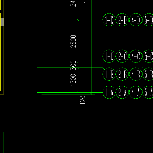The height and width of the screenshot is (153, 153).
Task: Click the 2600 dimension text
Action: 73,41
